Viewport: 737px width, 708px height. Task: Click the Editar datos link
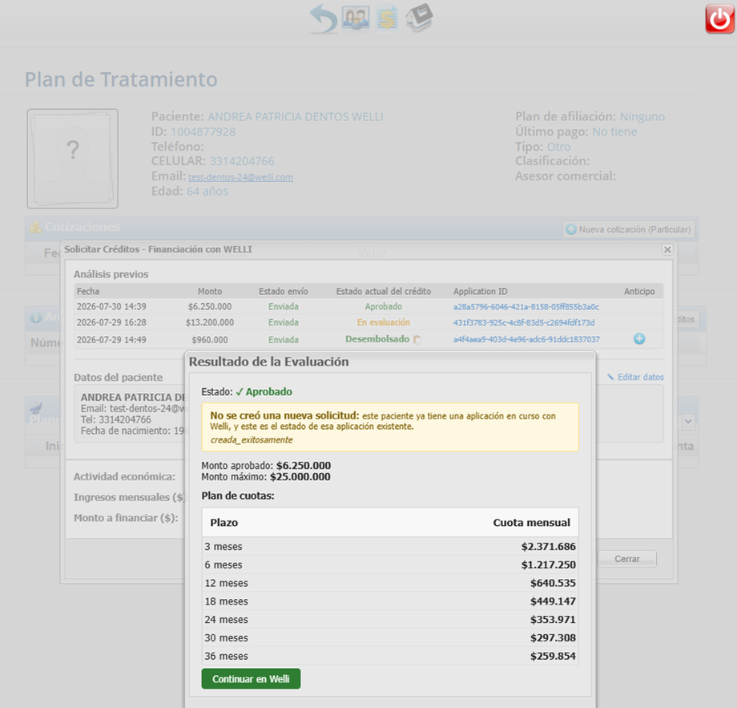coord(635,378)
